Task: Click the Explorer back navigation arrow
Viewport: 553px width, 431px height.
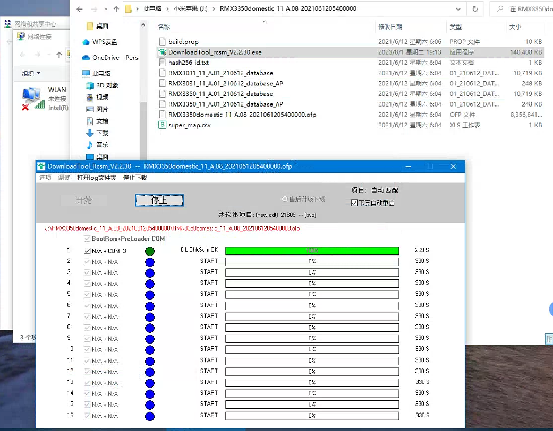Action: coord(80,9)
